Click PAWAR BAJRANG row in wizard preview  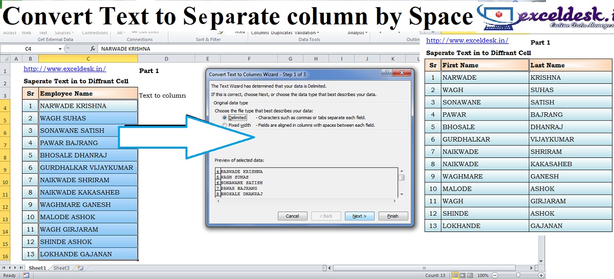[239, 189]
